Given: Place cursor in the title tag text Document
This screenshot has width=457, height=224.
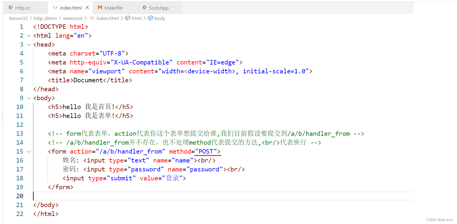Looking at the screenshot, I should [88, 80].
